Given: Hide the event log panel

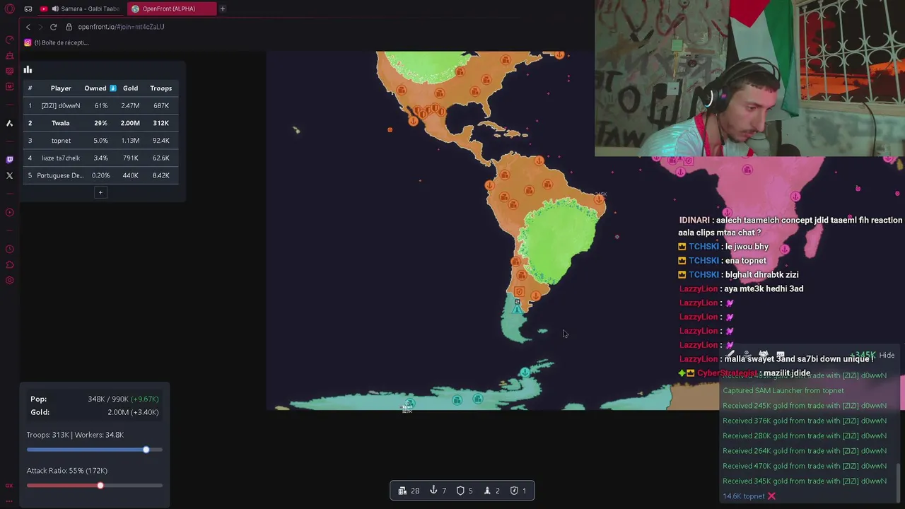Looking at the screenshot, I should point(887,356).
